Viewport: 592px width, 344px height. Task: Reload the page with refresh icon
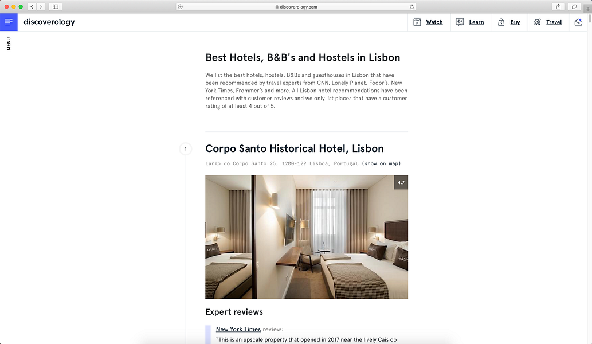[x=412, y=6]
